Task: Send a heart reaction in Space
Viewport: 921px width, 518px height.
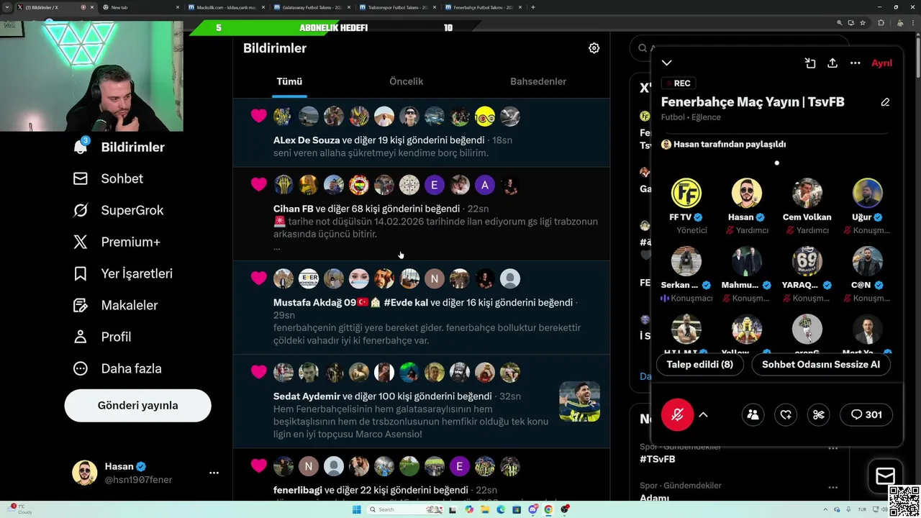Action: [786, 414]
